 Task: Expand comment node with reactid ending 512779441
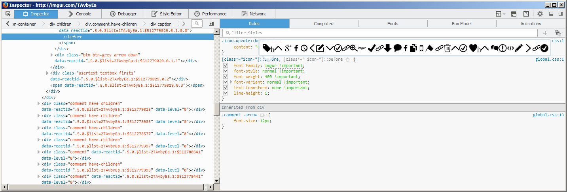(x=39, y=176)
